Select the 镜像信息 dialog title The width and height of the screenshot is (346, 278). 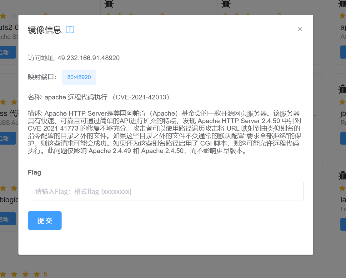pos(45,30)
